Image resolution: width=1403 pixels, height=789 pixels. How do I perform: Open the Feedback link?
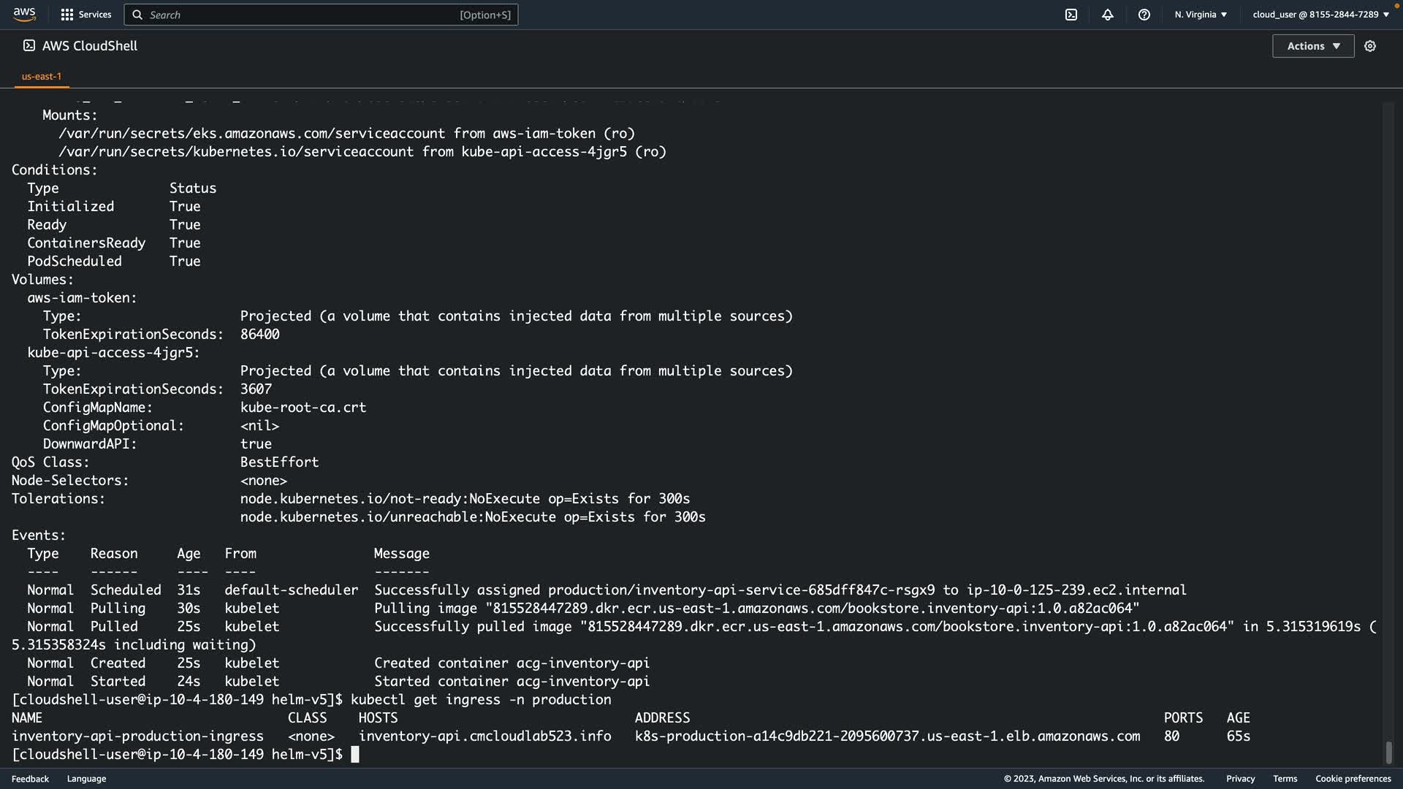pyautogui.click(x=30, y=779)
